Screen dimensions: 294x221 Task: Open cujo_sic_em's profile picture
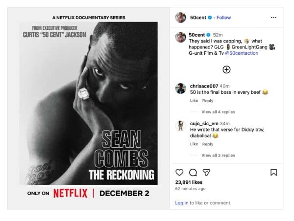(x=180, y=126)
